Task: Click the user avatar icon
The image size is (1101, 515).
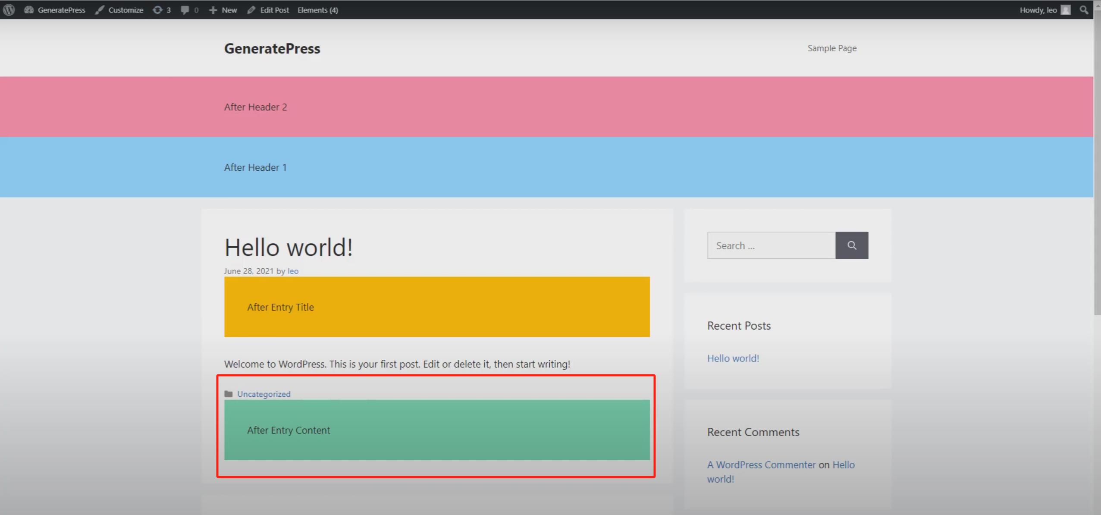Action: 1066,9
